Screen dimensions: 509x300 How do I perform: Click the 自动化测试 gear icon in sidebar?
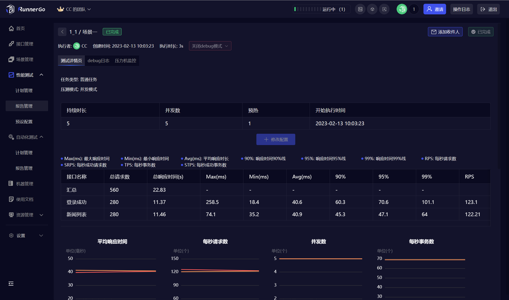[11, 137]
